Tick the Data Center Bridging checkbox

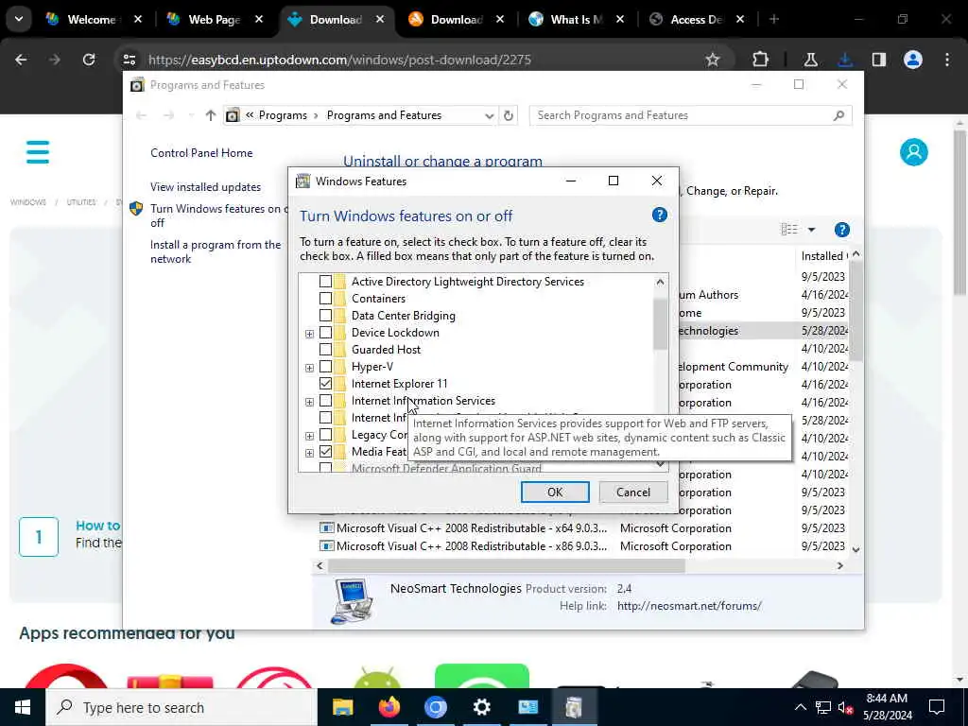coord(325,316)
